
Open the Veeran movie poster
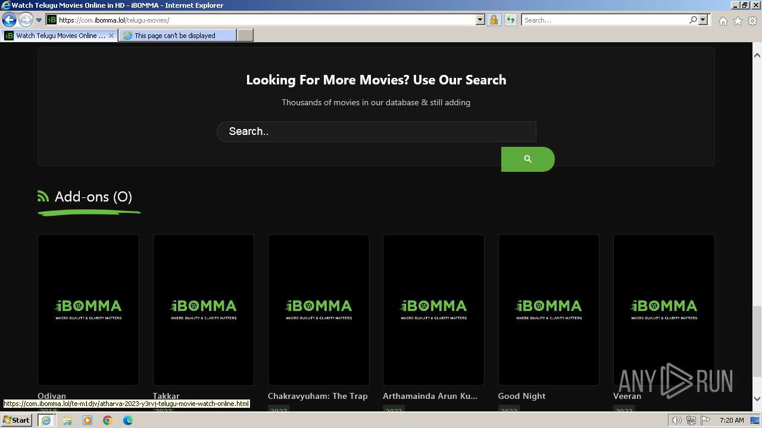point(664,310)
